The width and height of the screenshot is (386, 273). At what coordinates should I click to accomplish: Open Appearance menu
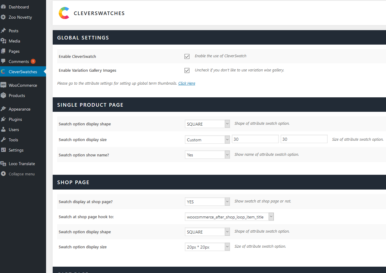coord(20,109)
